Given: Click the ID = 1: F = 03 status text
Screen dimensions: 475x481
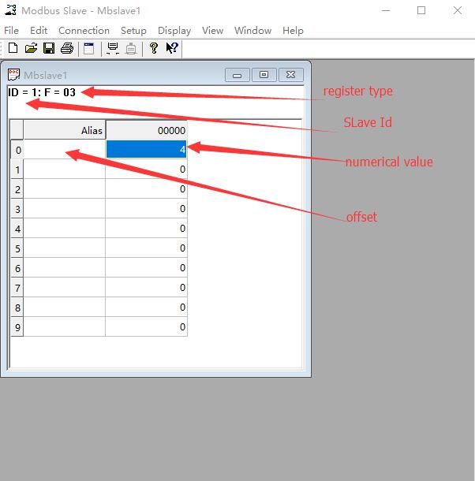Looking at the screenshot, I should click(42, 92).
